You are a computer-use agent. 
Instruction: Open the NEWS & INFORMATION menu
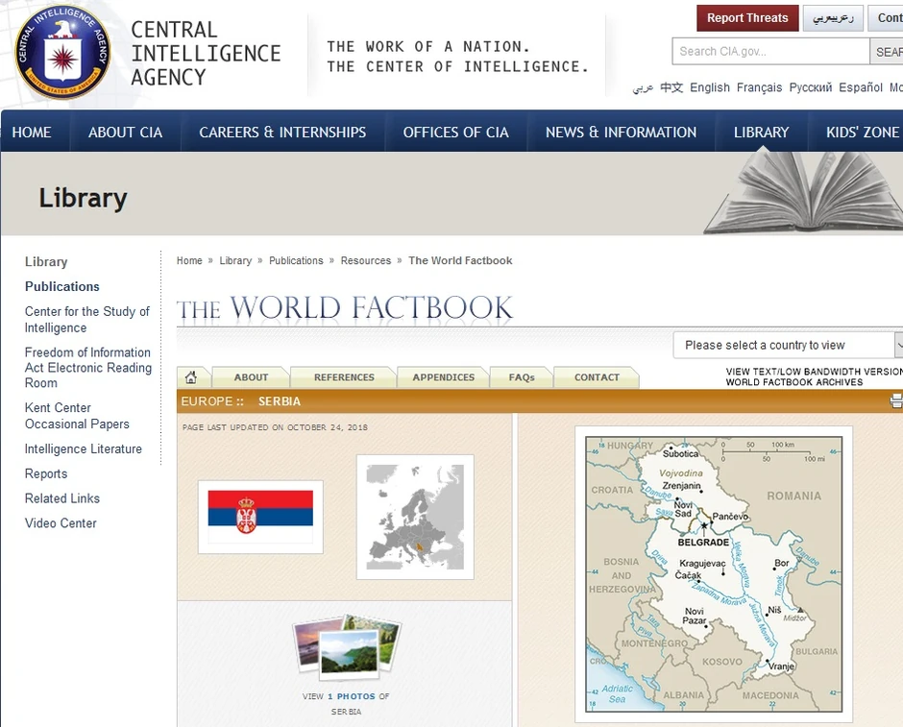pos(620,132)
